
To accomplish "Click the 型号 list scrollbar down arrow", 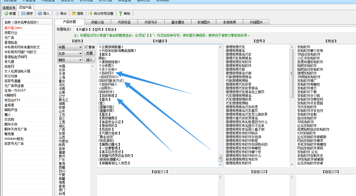I will coord(292,165).
